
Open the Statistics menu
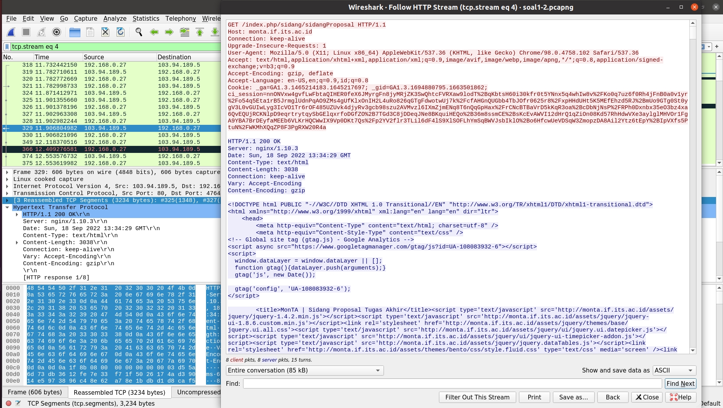pos(146,18)
